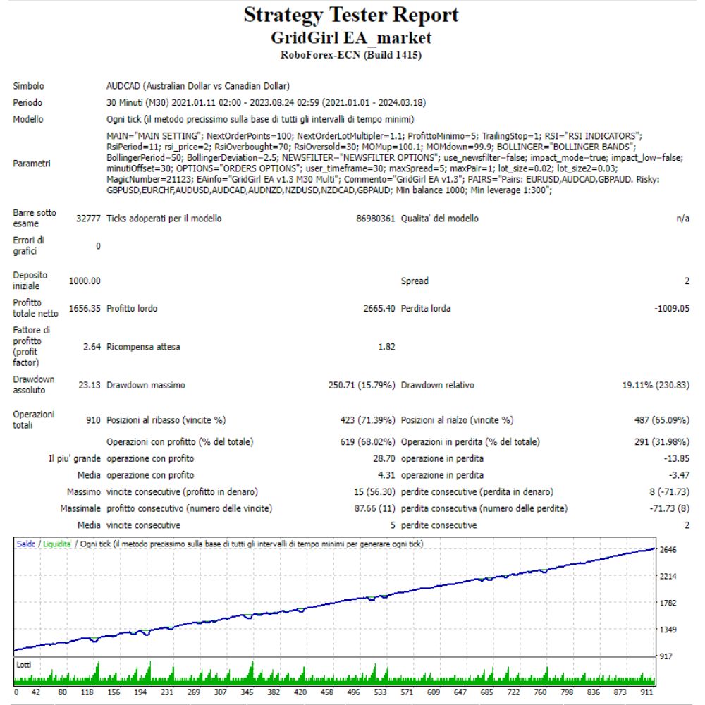Click the Liquidita legend label on chart

[x=57, y=544]
